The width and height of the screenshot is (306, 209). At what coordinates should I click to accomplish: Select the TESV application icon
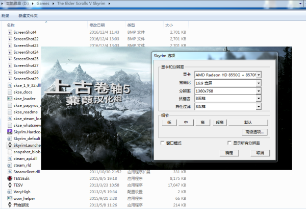pyautogui.click(x=10, y=185)
